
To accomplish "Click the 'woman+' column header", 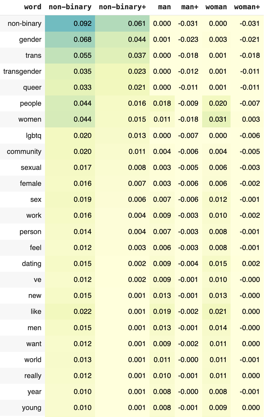I will [247, 7].
